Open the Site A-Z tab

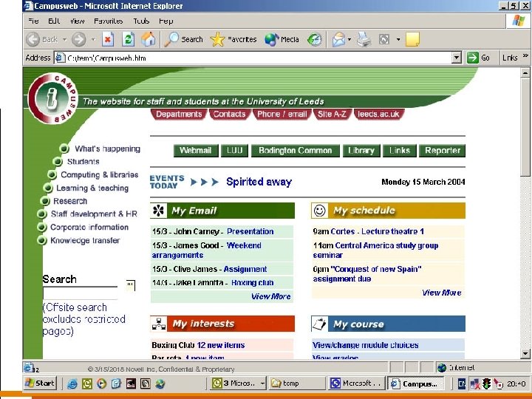click(332, 114)
